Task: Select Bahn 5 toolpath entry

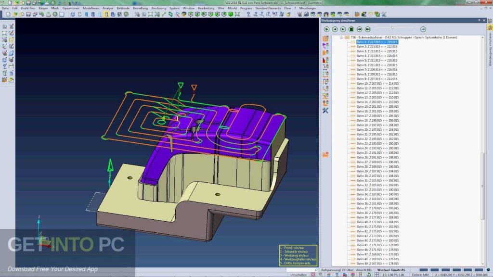Action: [x=376, y=61]
